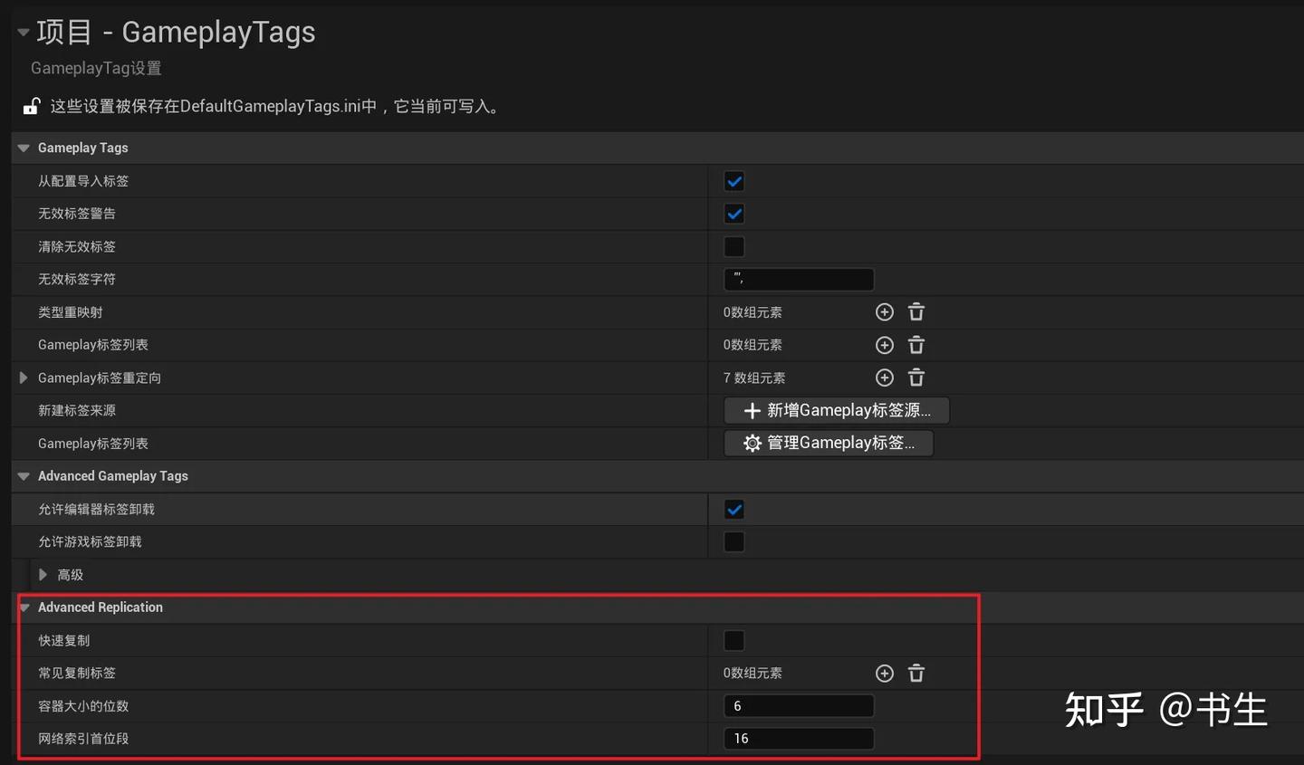The height and width of the screenshot is (765, 1304).
Task: Empty 常见复制标签 array with trash icon
Action: click(916, 674)
